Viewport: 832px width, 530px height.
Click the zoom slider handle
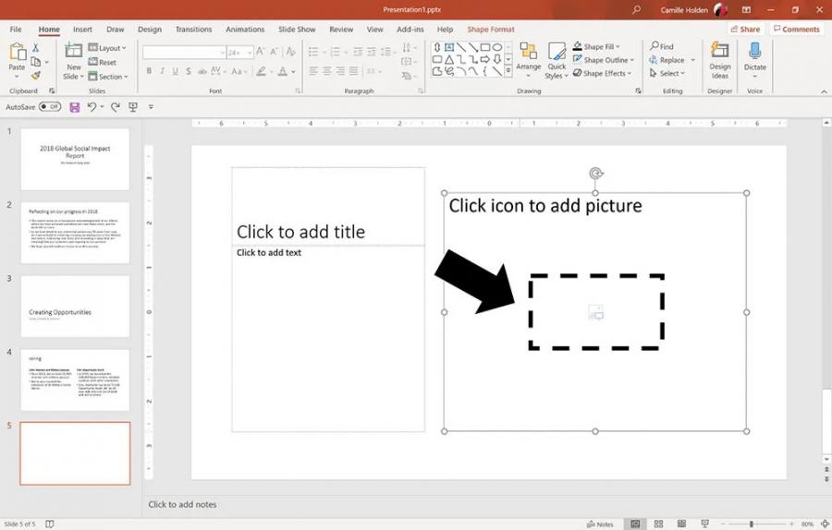pyautogui.click(x=752, y=524)
